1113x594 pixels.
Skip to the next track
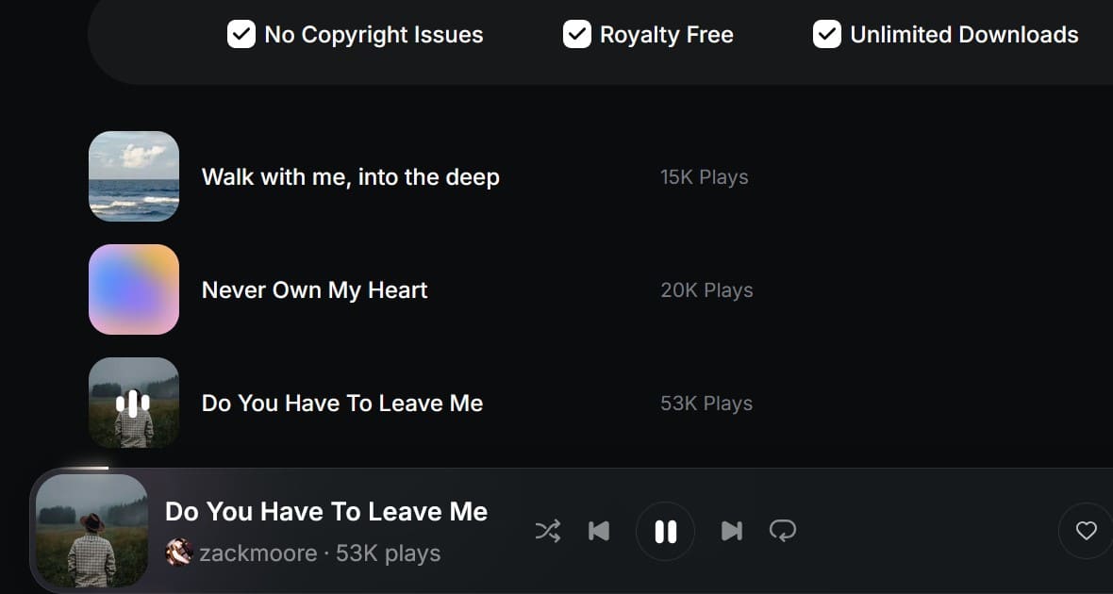pos(731,532)
